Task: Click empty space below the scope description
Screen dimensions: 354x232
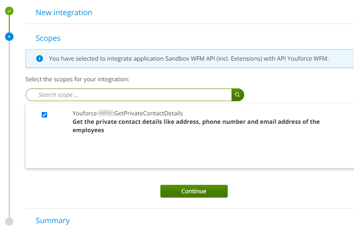Action: click(189, 152)
